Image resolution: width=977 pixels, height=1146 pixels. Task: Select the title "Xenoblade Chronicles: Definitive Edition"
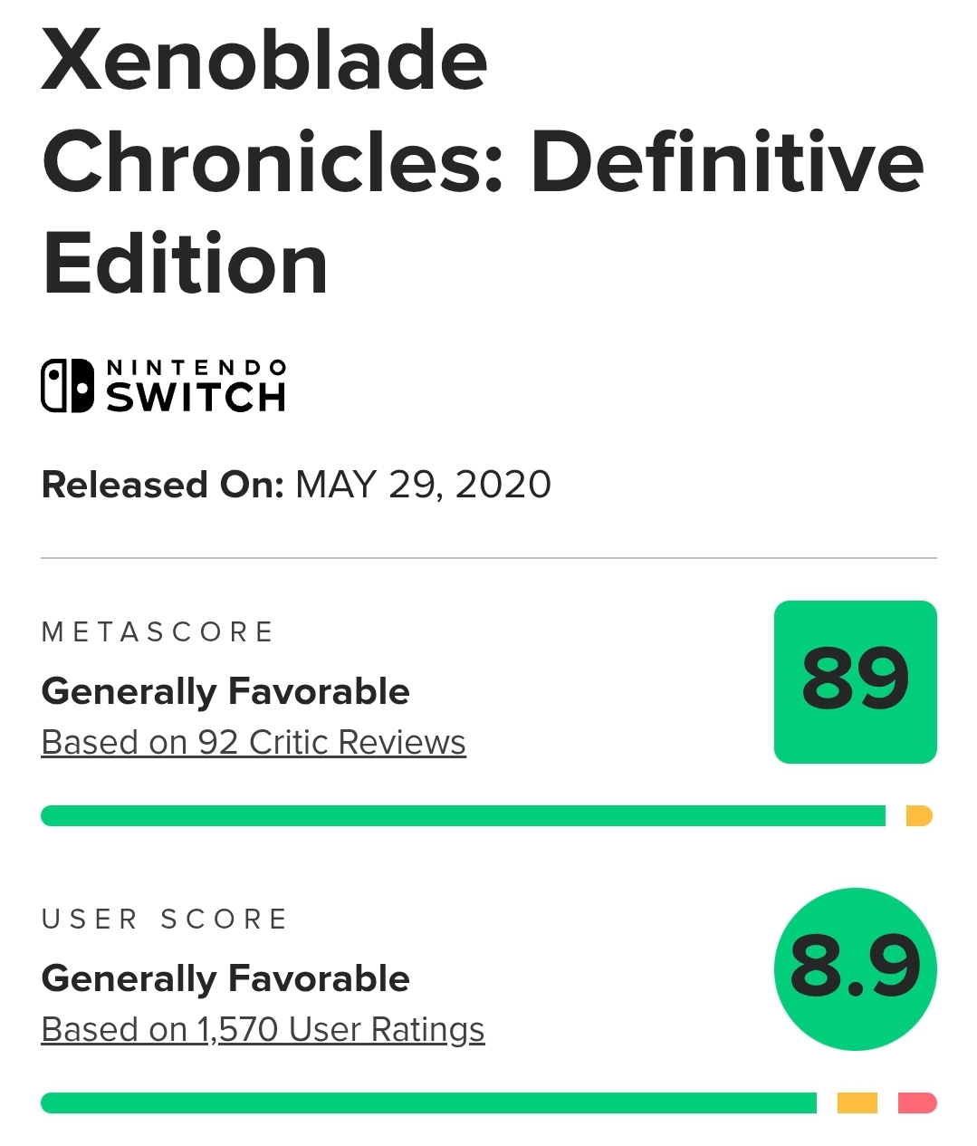click(482, 162)
